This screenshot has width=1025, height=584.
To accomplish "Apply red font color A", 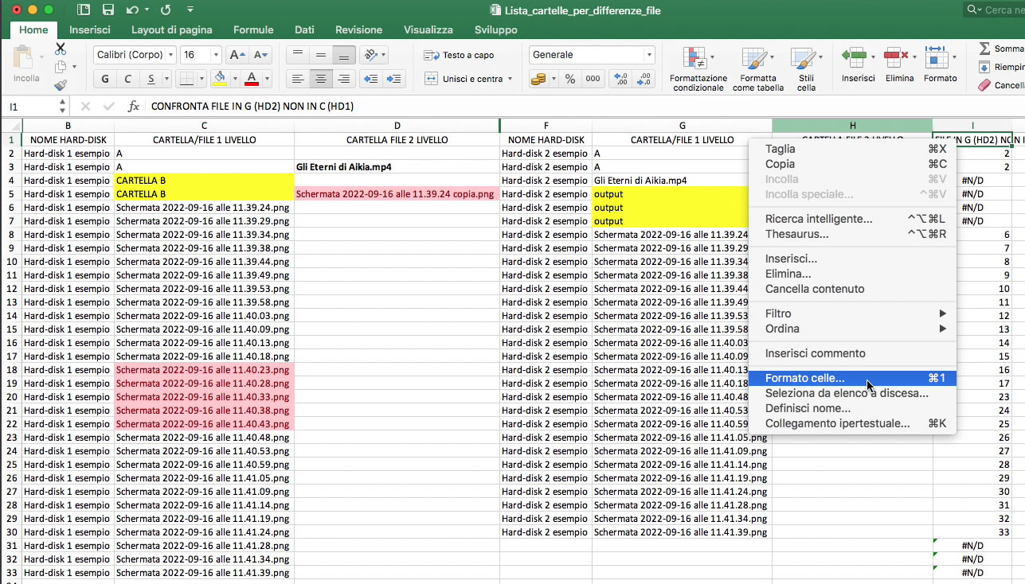I will click(252, 79).
